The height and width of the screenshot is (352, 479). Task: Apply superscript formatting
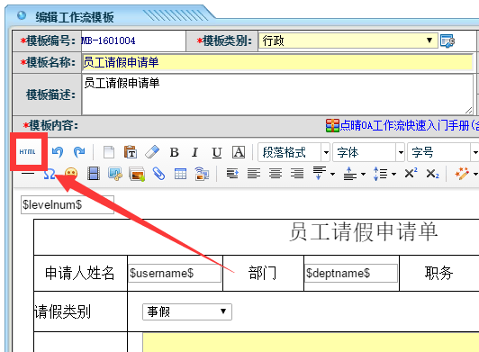point(411,173)
